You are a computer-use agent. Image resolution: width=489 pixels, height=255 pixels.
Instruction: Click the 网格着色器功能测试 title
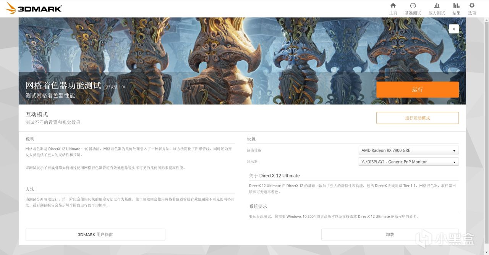pyautogui.click(x=63, y=85)
